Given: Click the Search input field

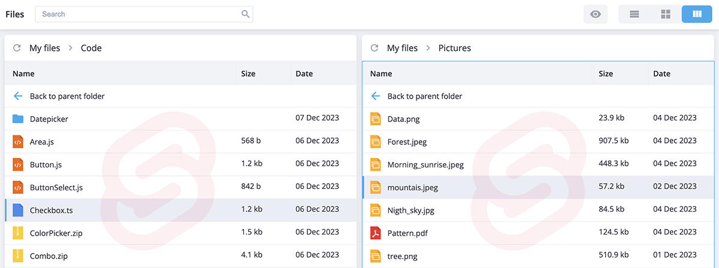Looking at the screenshot, I should [144, 14].
